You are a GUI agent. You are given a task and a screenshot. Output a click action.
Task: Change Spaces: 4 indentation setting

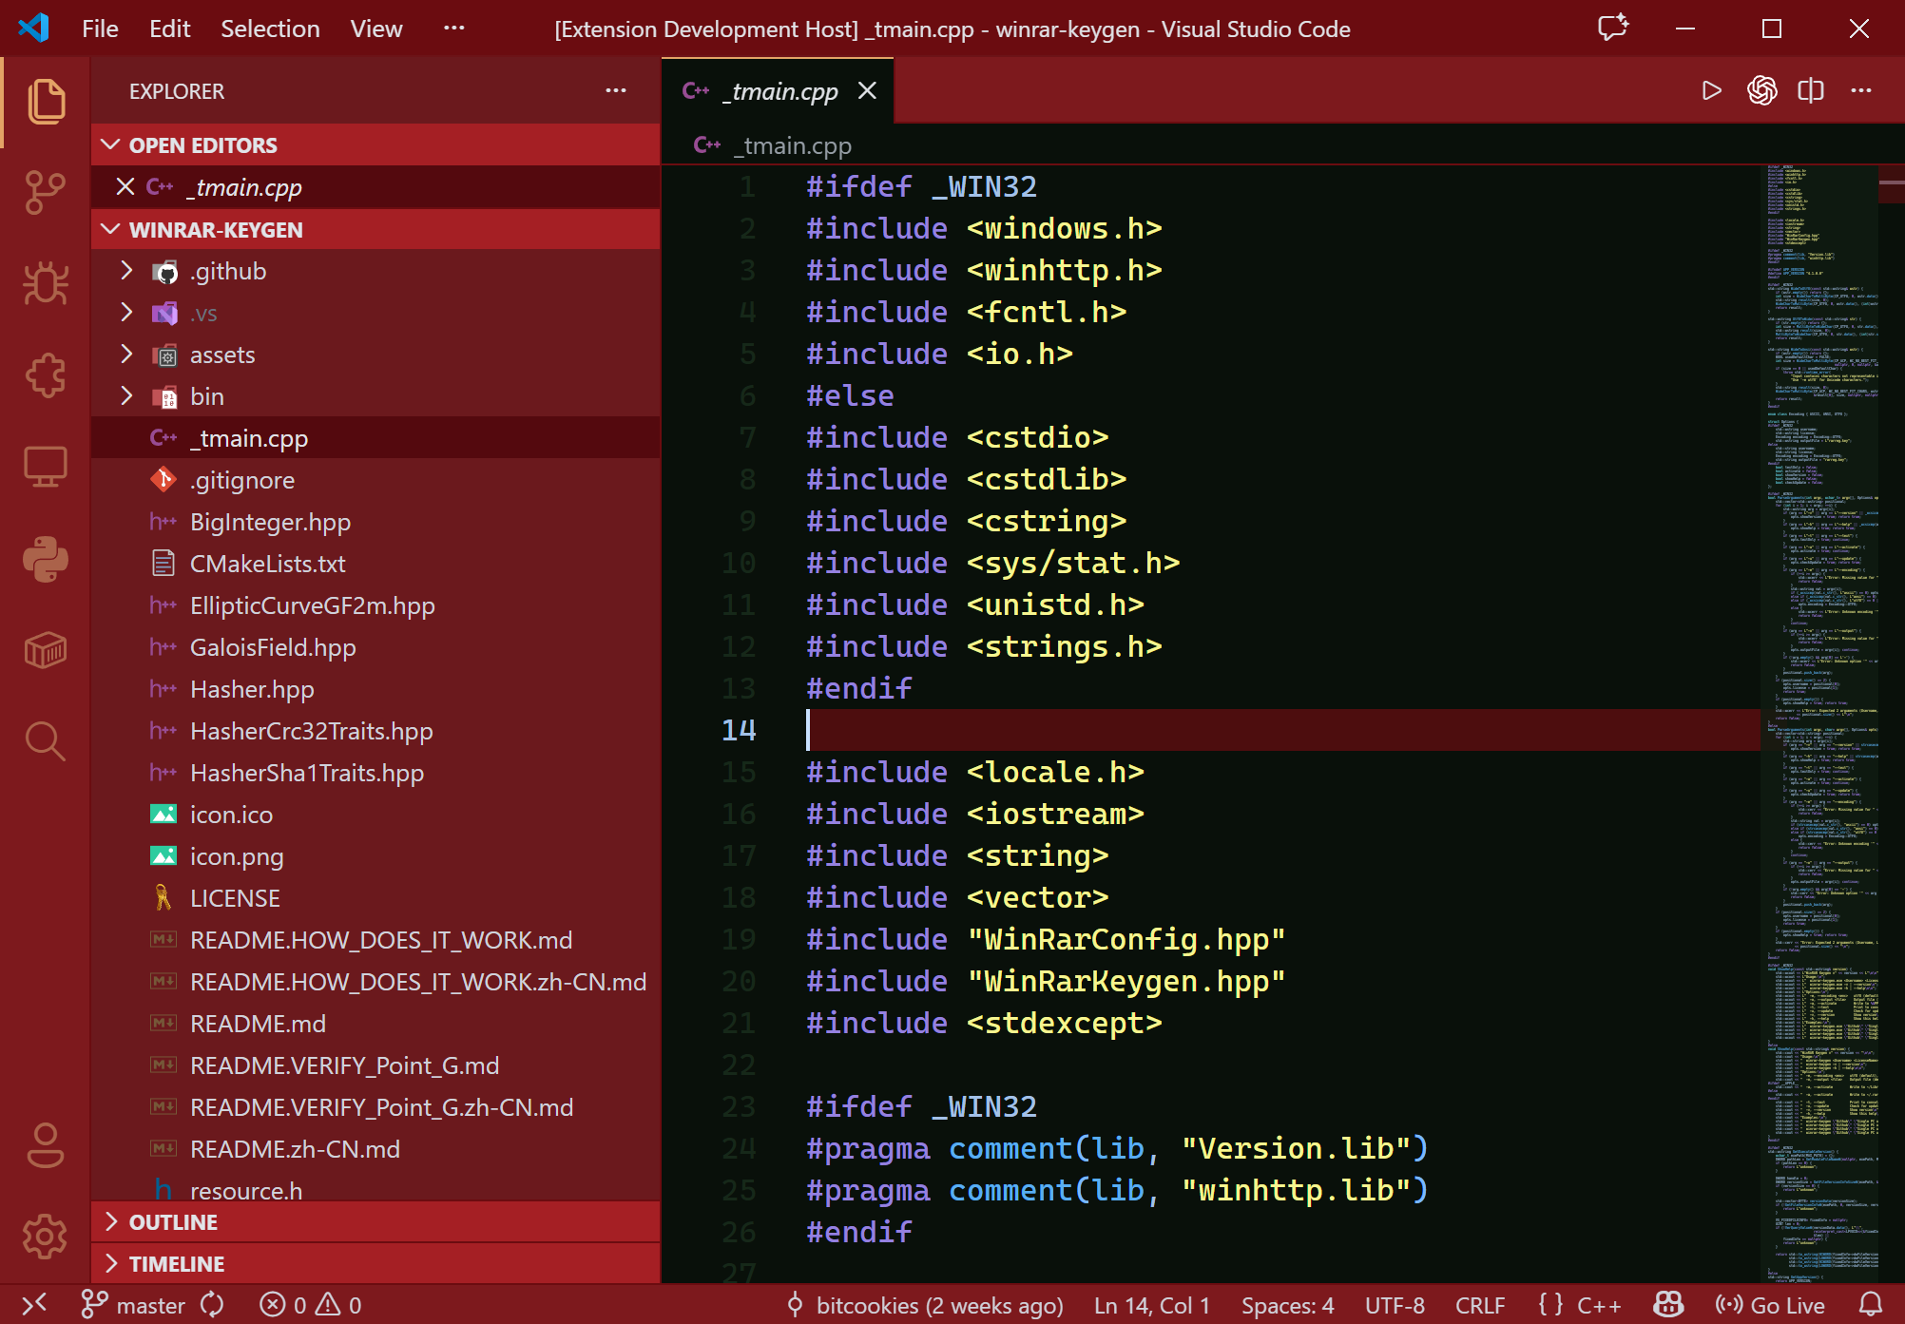coord(1287,1305)
